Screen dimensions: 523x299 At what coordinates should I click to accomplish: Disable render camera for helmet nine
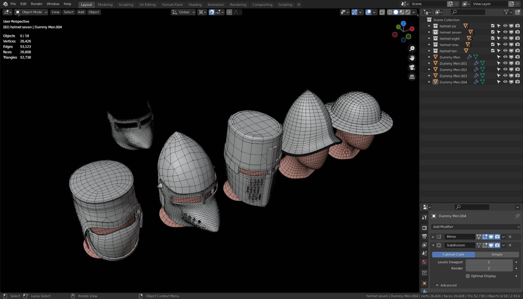[518, 44]
